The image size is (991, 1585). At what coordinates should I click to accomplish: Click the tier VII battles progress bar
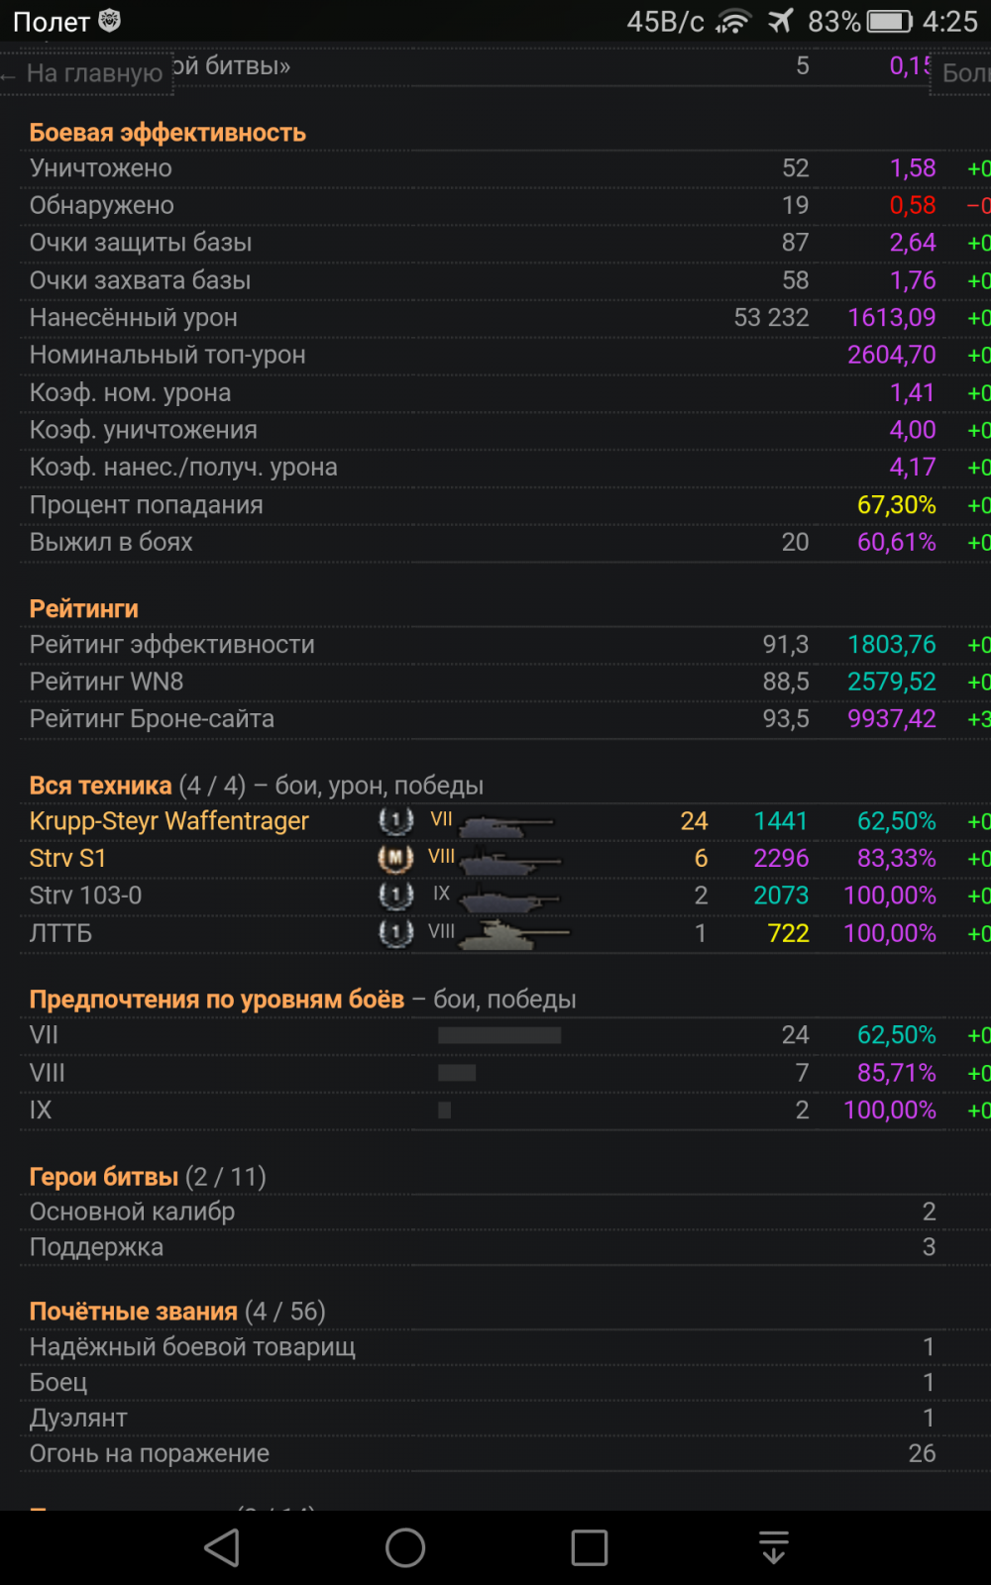(499, 1035)
